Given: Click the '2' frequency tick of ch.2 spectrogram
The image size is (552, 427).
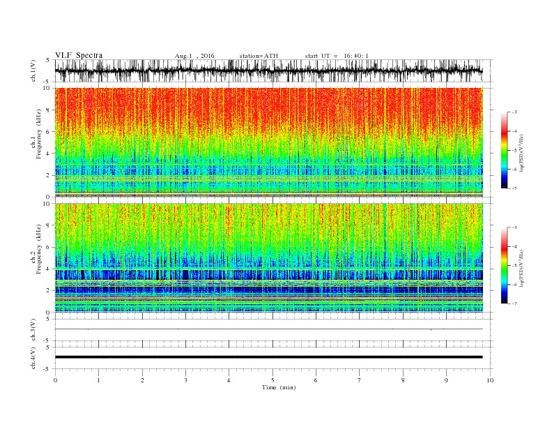Looking at the screenshot, I should pyautogui.click(x=49, y=291).
